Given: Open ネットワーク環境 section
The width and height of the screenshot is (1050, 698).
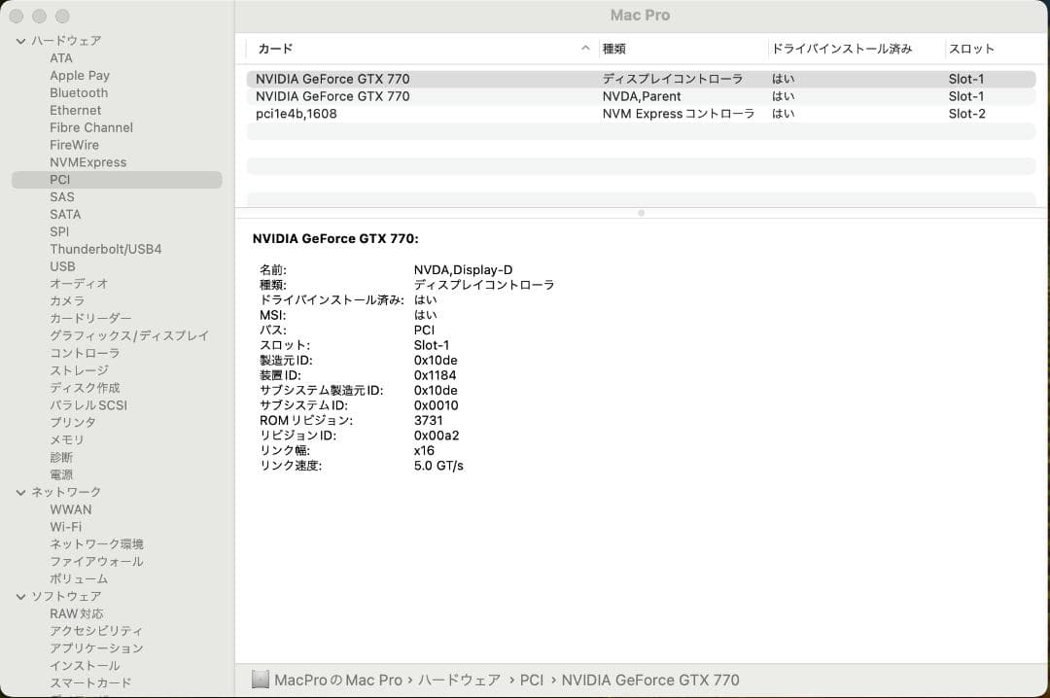Looking at the screenshot, I should pos(96,544).
